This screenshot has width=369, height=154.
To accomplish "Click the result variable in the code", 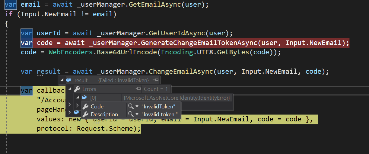I will [49, 72].
